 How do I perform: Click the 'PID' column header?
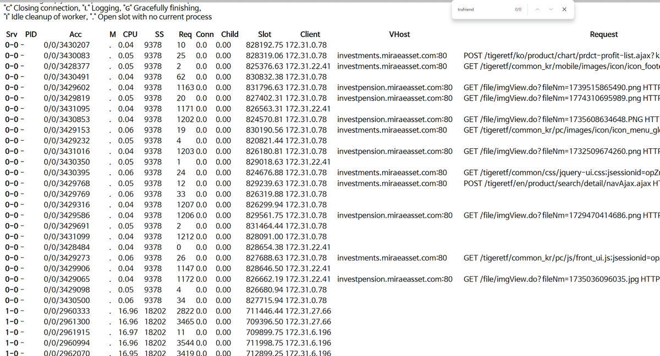(x=31, y=34)
